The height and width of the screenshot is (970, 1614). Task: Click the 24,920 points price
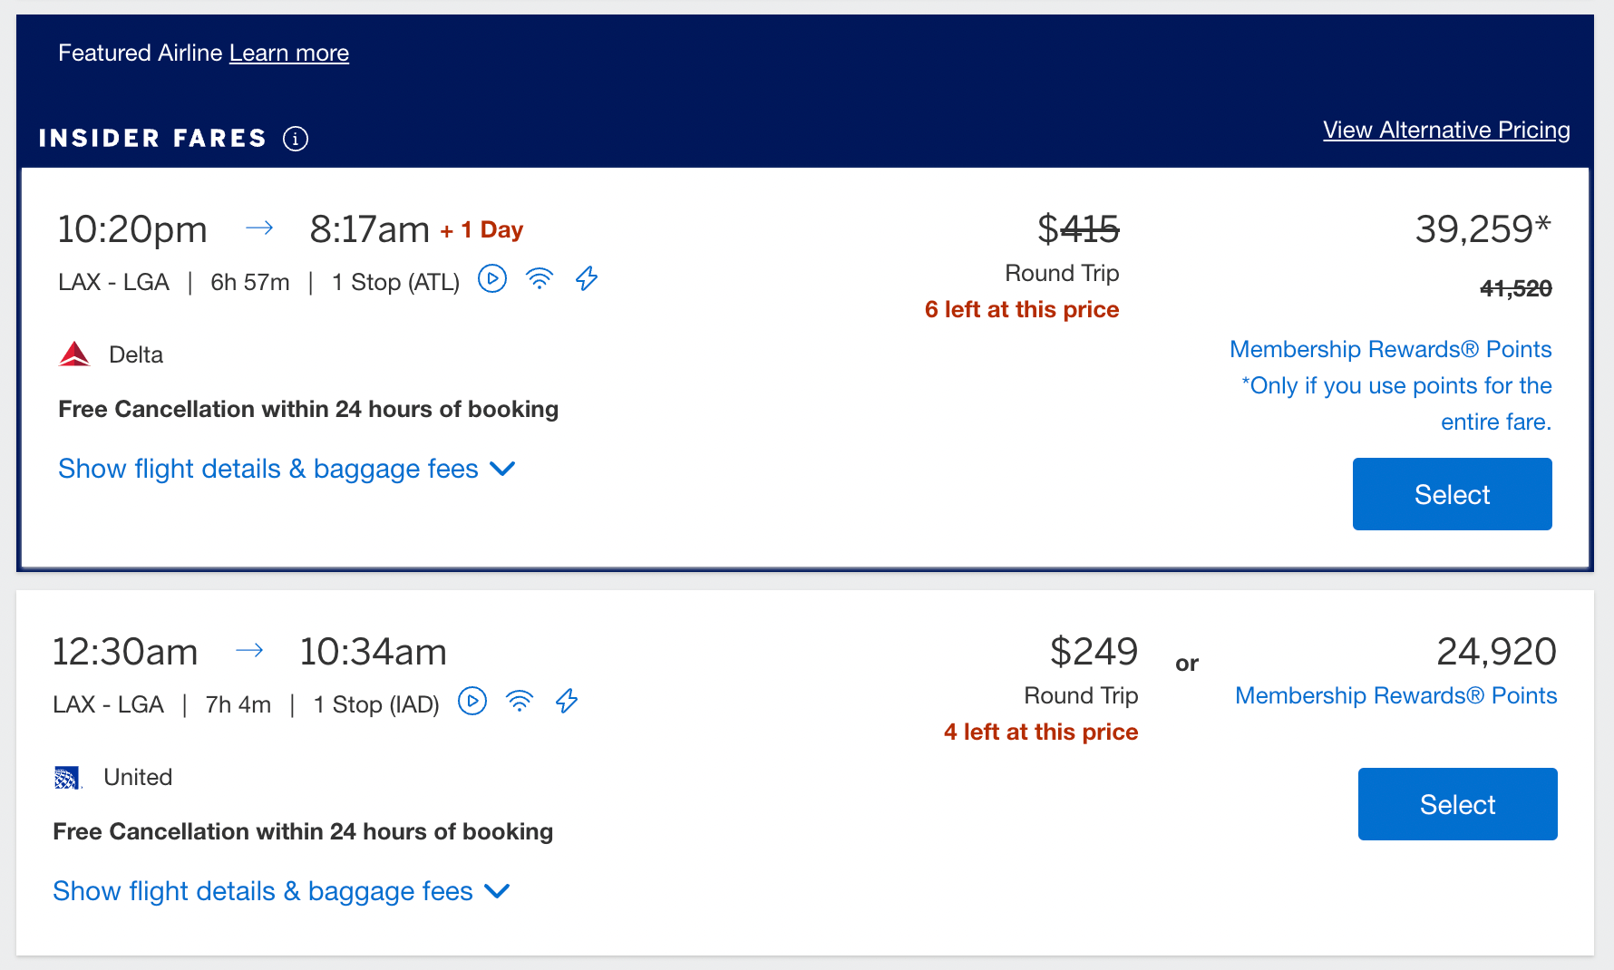pos(1497,651)
